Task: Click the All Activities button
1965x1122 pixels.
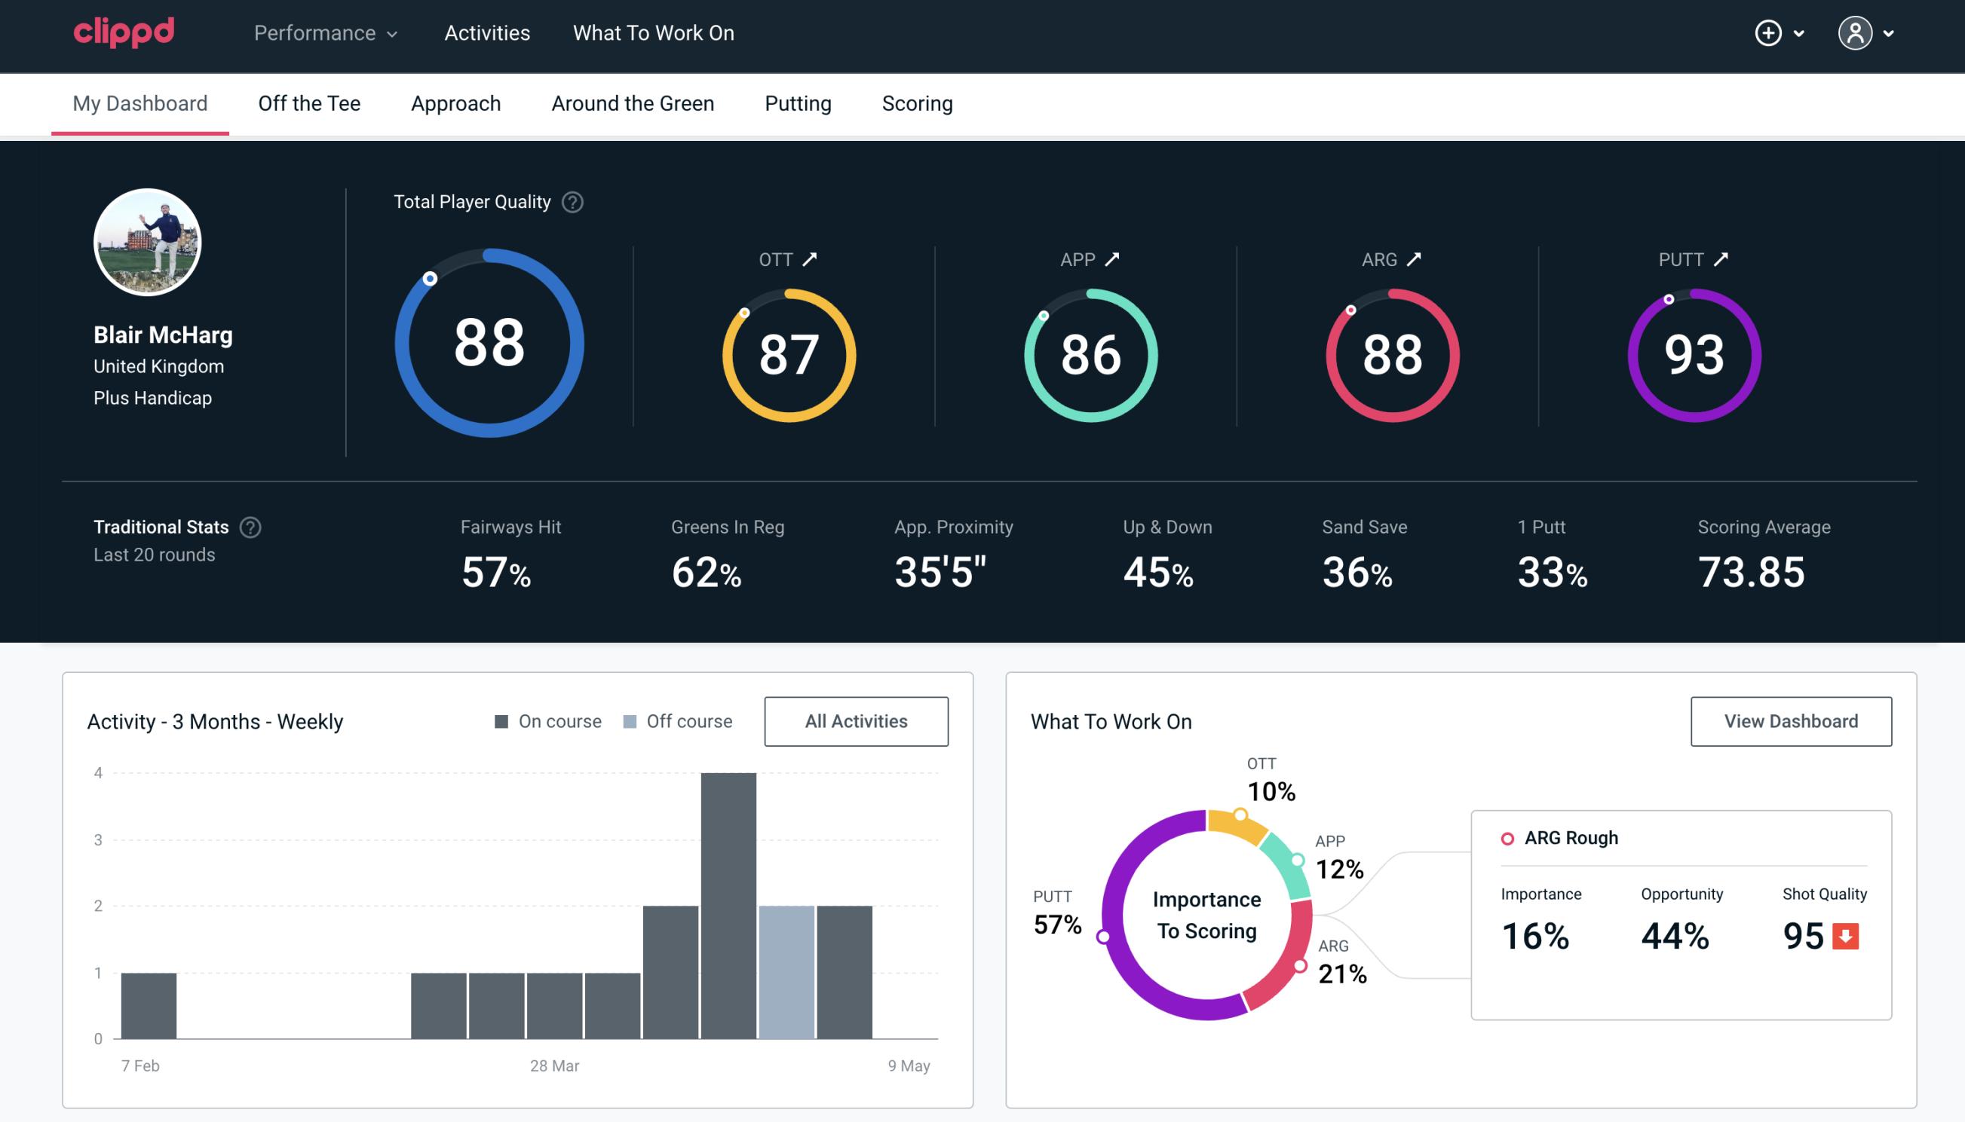Action: tap(857, 721)
